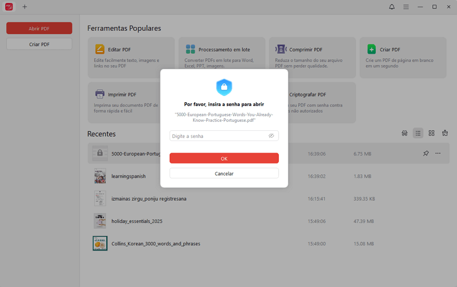Open the notifications bell icon
The height and width of the screenshot is (287, 457).
[392, 7]
